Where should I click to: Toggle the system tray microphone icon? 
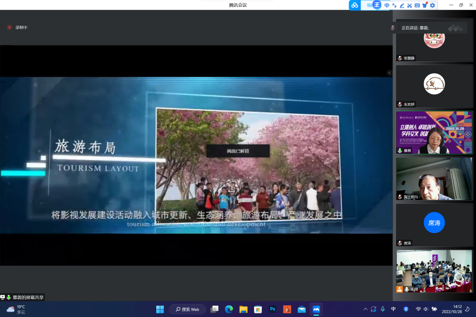(382, 309)
